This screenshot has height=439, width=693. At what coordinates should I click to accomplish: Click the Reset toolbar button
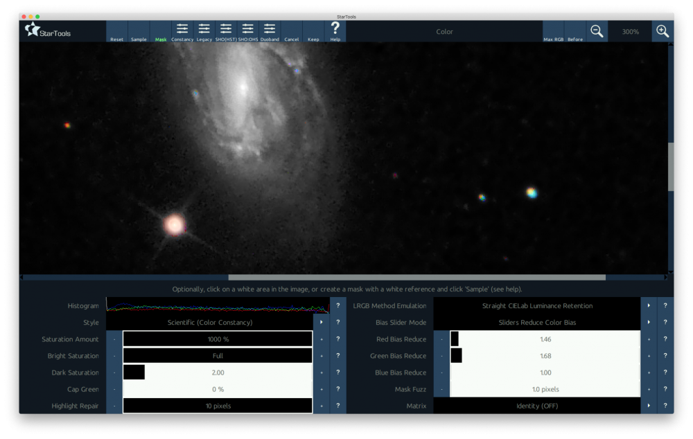[x=116, y=31]
